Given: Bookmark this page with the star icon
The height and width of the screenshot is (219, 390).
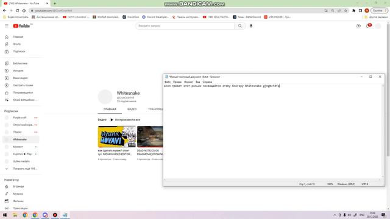Looking at the screenshot, I should tap(346, 11).
